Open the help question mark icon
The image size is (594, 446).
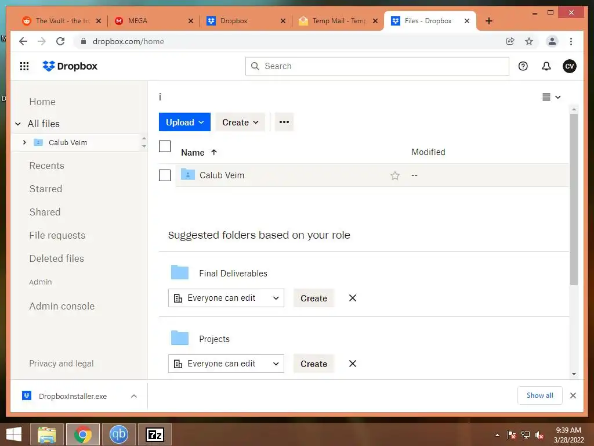tap(523, 66)
